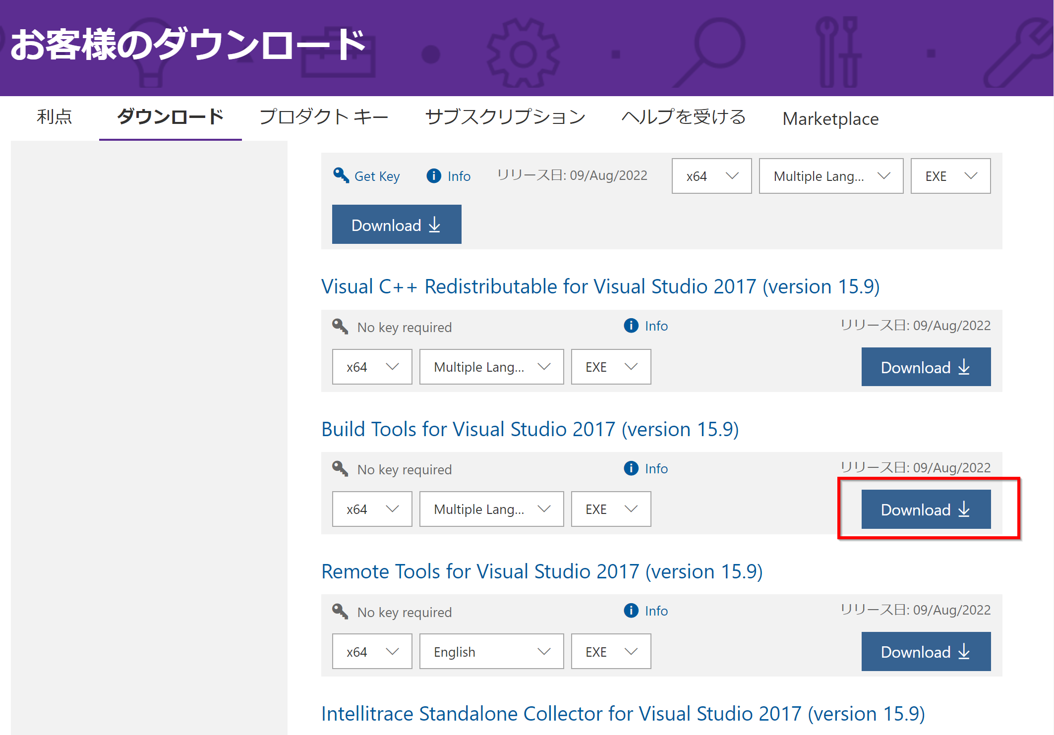The width and height of the screenshot is (1054, 735).
Task: Open the Remote Tools for Visual Studio 2017 link
Action: [542, 571]
